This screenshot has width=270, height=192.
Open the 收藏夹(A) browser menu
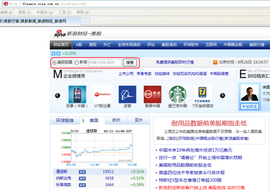(45, 12)
